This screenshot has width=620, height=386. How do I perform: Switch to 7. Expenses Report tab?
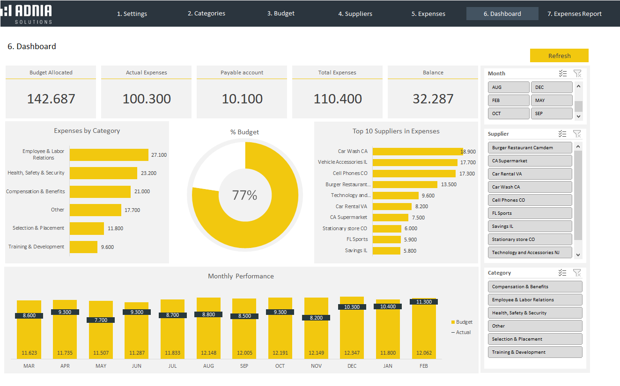574,14
